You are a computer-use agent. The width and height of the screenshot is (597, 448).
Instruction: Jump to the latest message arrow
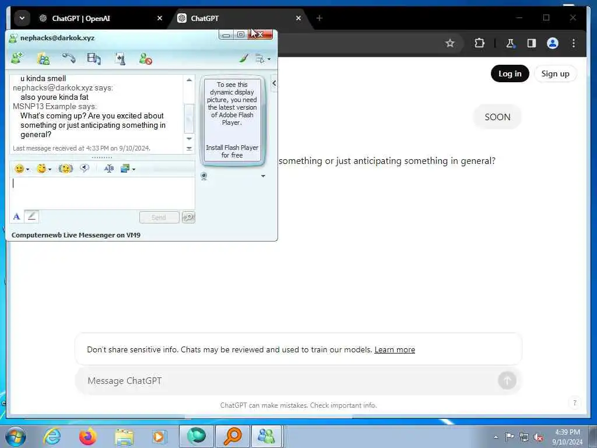[x=189, y=149]
